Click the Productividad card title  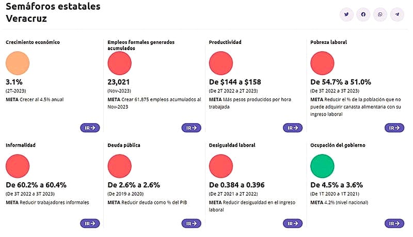pos(225,42)
